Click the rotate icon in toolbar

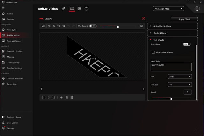point(59,26)
